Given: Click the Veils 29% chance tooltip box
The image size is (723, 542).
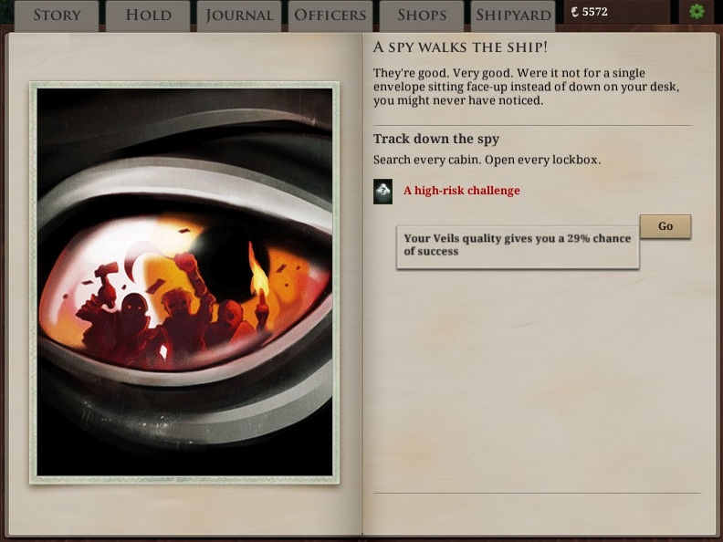Looking at the screenshot, I should pos(518,247).
